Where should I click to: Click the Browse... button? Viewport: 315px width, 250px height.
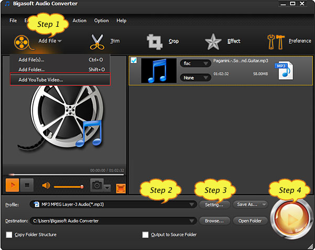pyautogui.click(x=214, y=221)
